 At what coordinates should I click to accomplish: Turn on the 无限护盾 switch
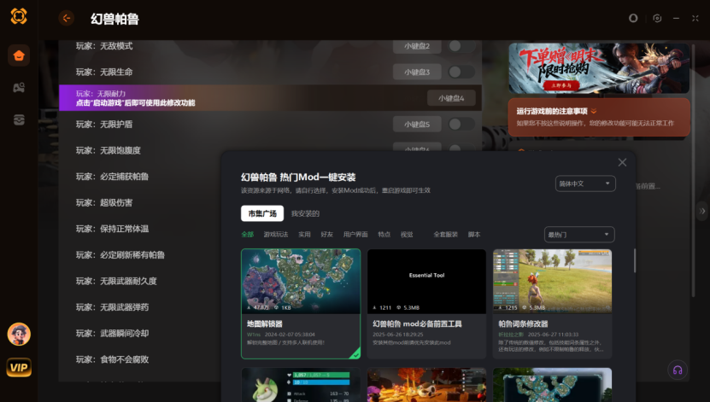pos(461,125)
